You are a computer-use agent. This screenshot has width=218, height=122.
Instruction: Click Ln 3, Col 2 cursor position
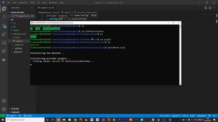[165, 116]
